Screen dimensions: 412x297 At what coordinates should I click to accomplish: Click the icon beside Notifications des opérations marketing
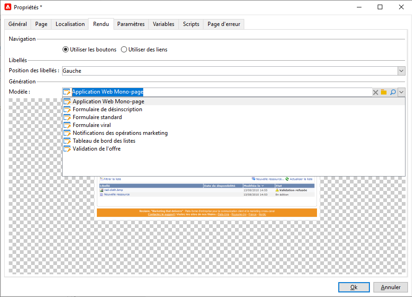click(x=67, y=133)
